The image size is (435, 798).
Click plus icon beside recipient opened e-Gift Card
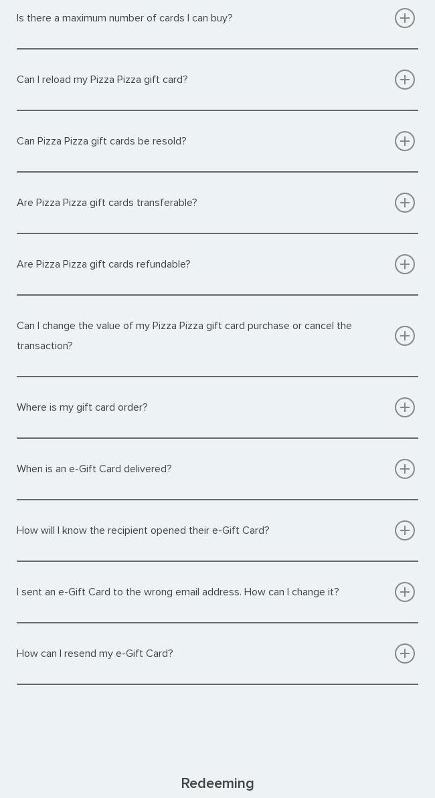(x=405, y=530)
